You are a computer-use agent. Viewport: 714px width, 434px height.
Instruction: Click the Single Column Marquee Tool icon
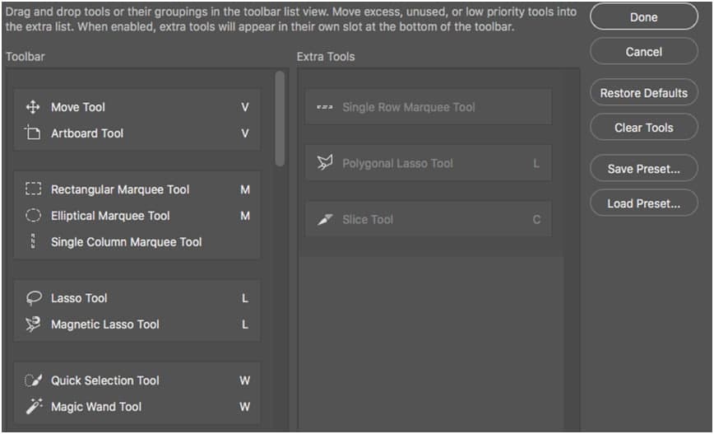point(33,242)
